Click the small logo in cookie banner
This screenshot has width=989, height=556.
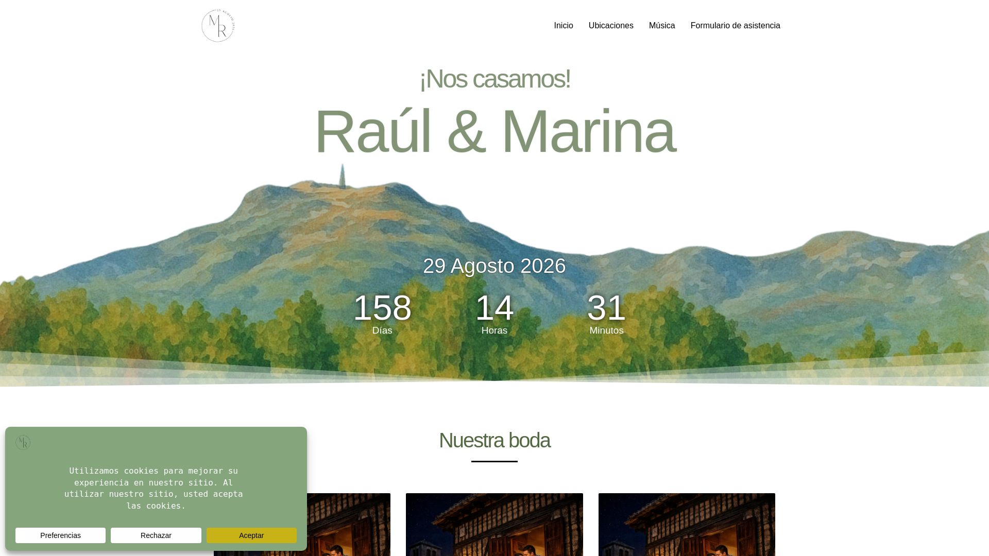23,443
